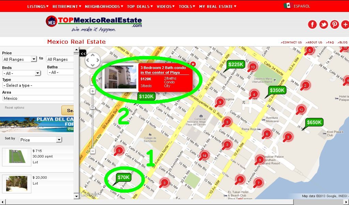Expand the Neighborhoods menu
This screenshot has width=349, height=205.
pyautogui.click(x=104, y=6)
